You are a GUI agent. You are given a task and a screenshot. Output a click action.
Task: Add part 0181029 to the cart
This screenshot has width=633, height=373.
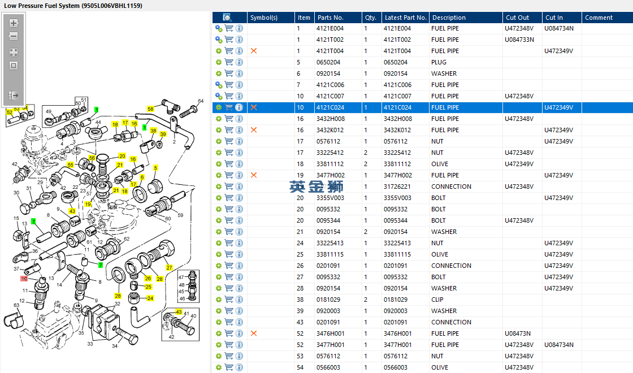(229, 300)
